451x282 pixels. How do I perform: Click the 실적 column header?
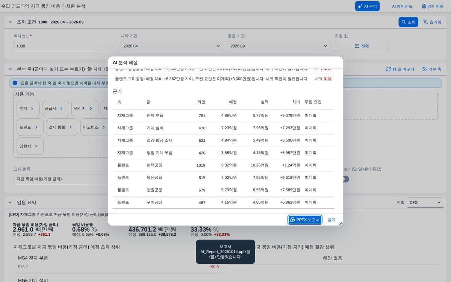point(264,102)
